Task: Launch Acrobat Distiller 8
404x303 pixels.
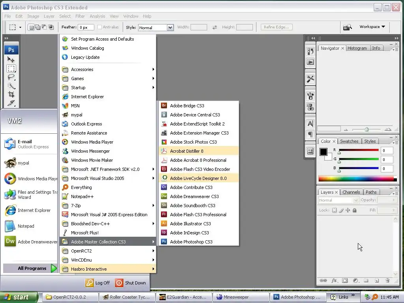Action: (x=199, y=151)
